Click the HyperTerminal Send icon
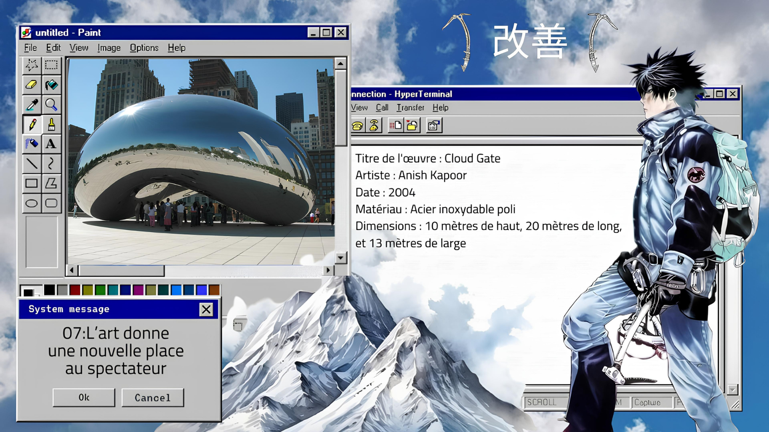The width and height of the screenshot is (769, 432). pos(396,126)
